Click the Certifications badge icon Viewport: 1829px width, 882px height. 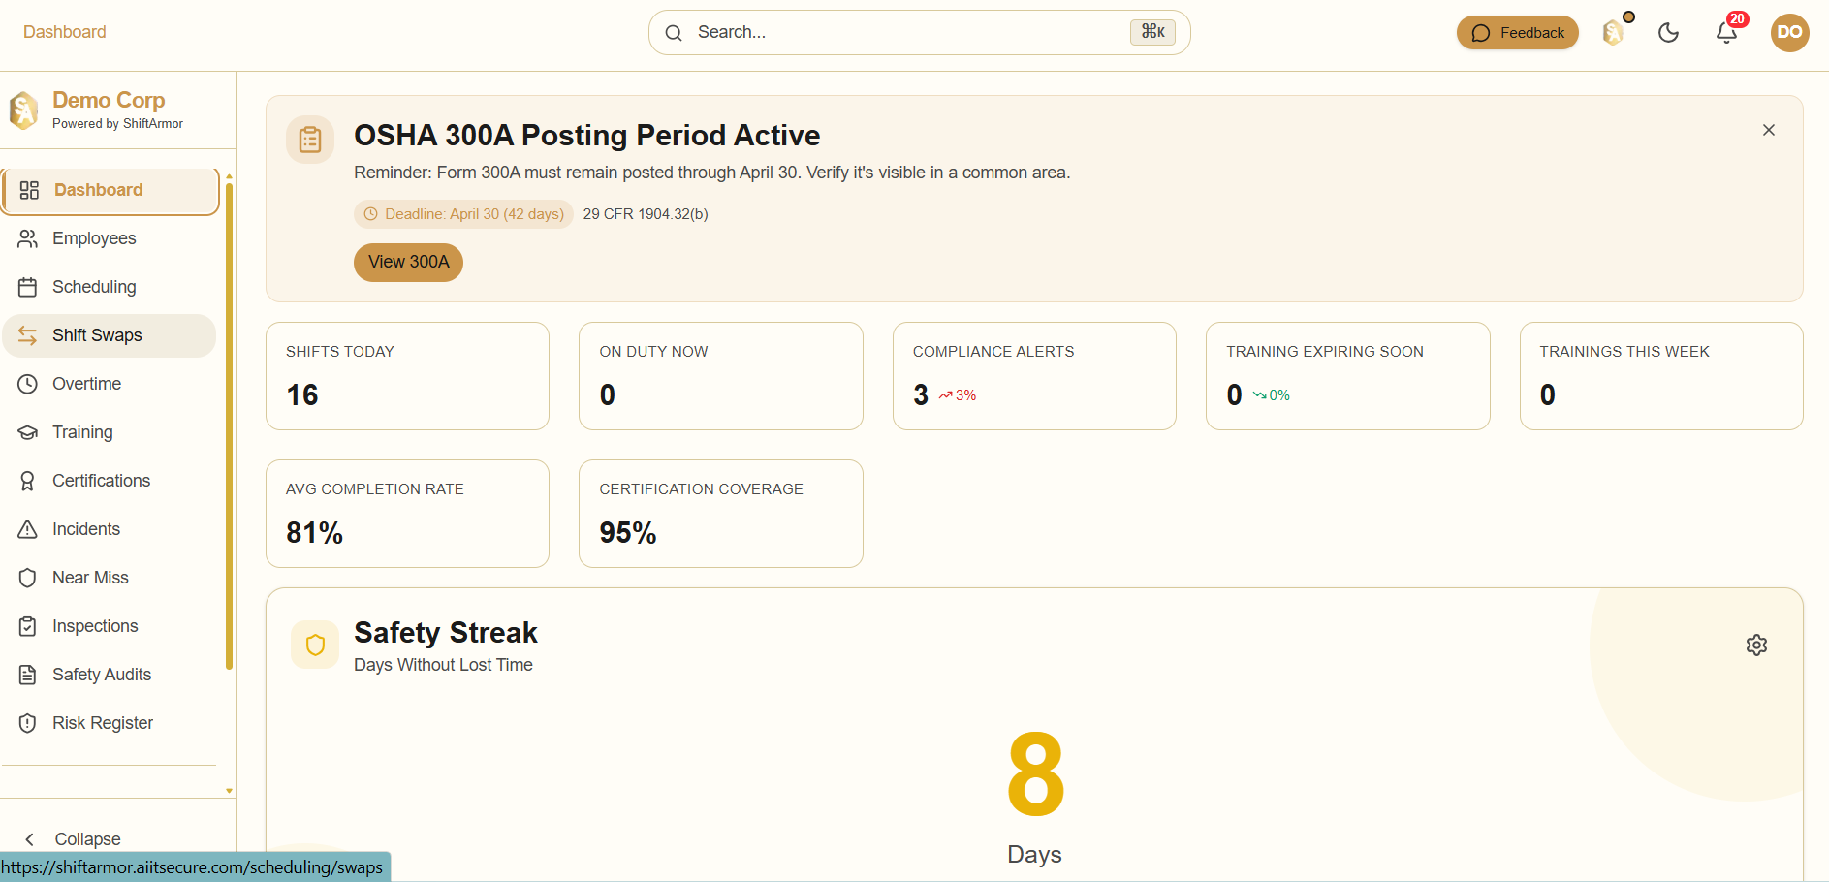click(x=28, y=481)
